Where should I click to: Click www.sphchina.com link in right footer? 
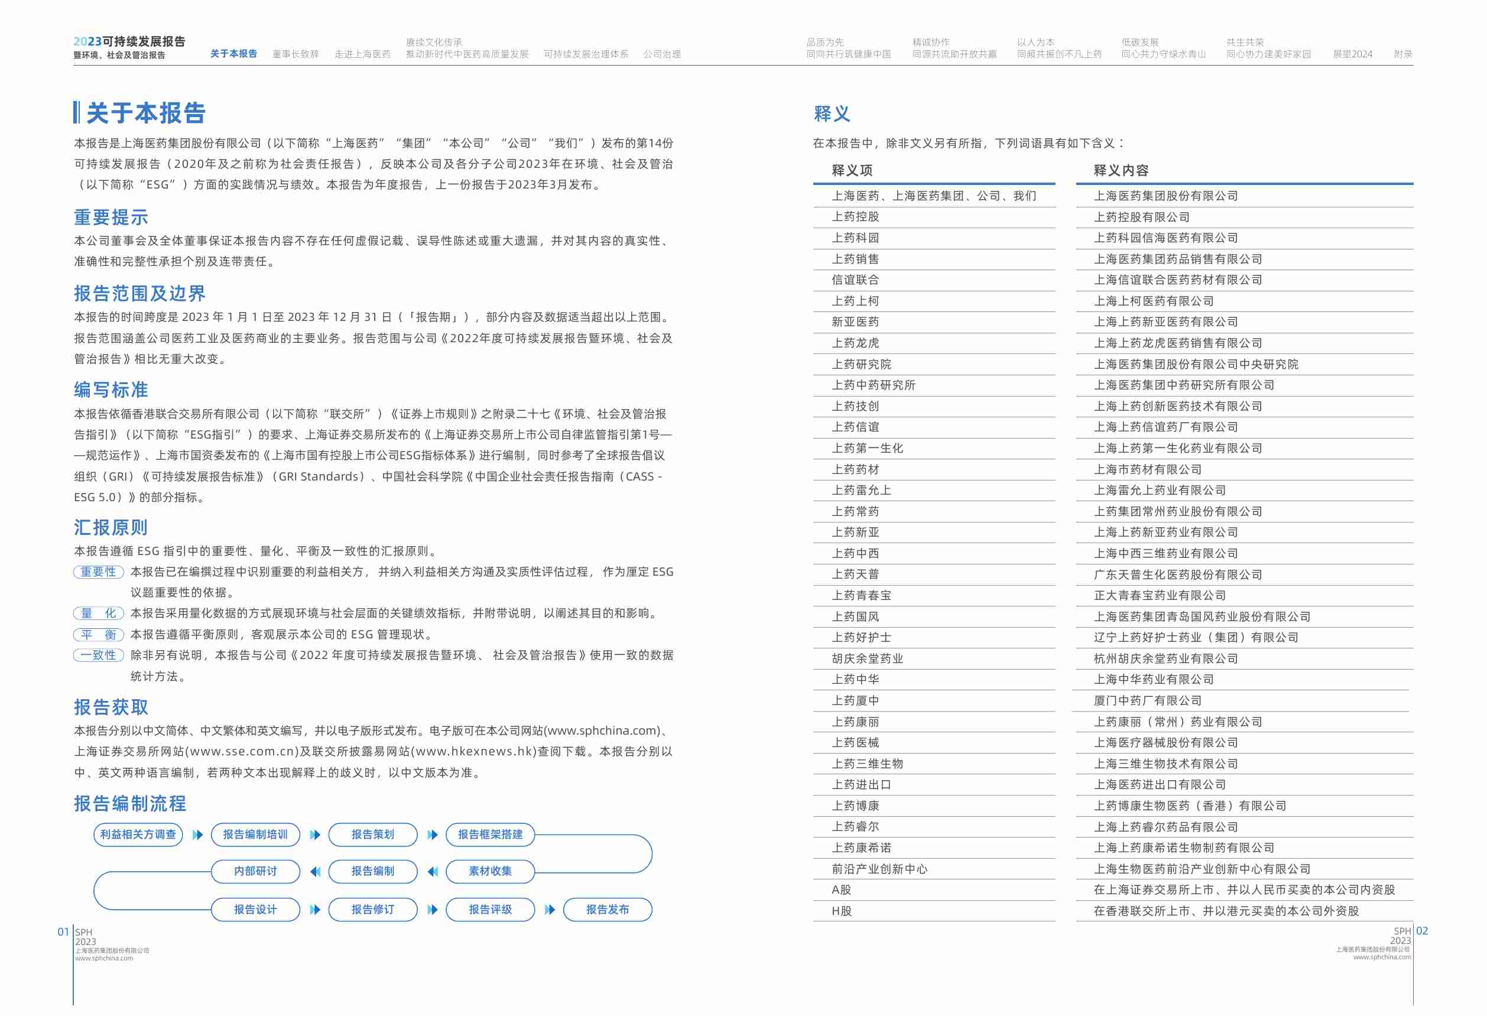click(x=1381, y=957)
